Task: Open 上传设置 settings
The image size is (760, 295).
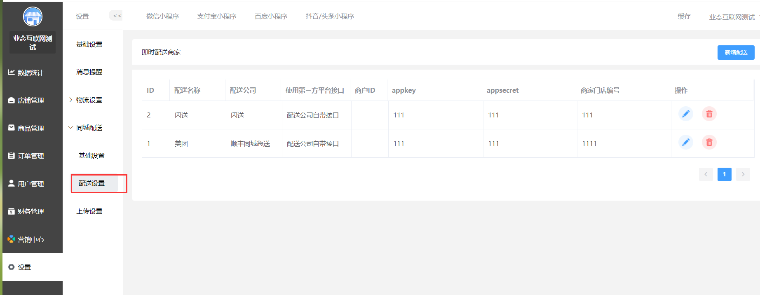Action: click(x=89, y=211)
